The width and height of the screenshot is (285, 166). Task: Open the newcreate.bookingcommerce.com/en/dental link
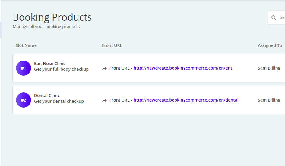186,100
